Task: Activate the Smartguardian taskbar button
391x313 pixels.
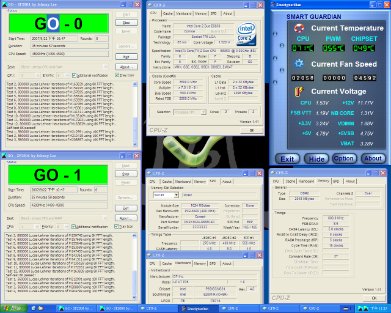Action: coord(198,309)
